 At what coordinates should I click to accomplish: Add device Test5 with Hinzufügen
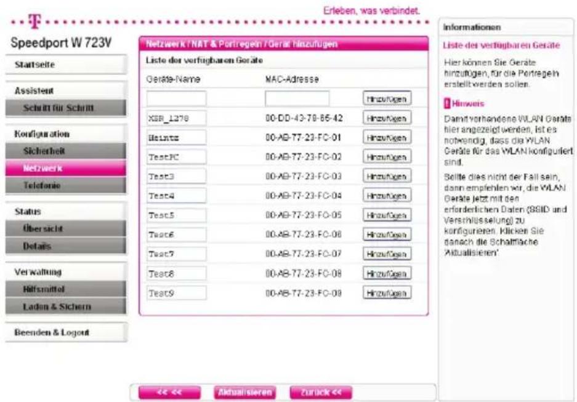387,215
